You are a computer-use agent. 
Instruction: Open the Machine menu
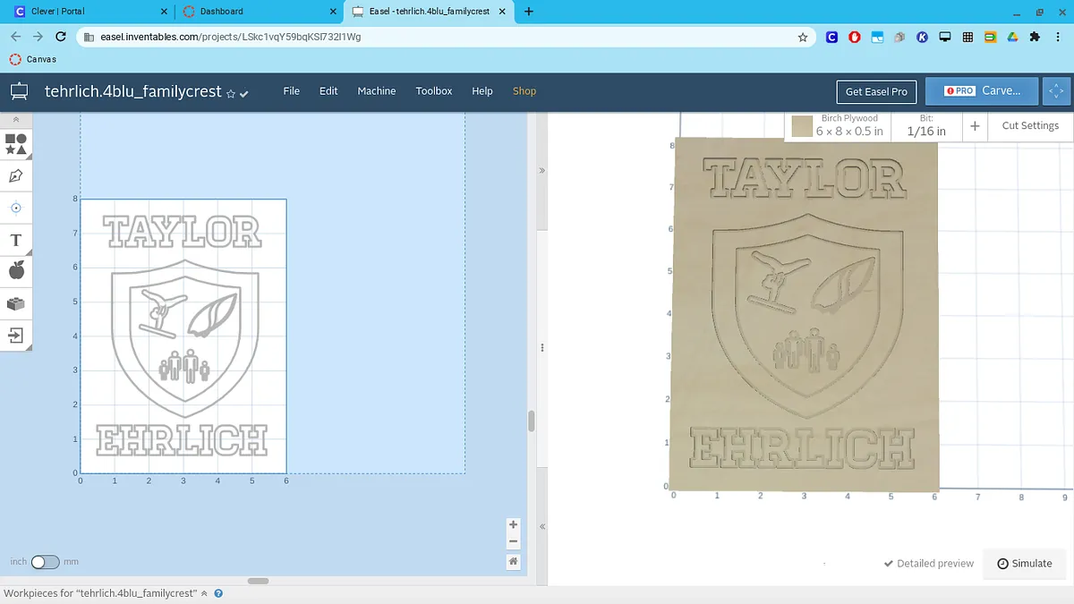click(377, 91)
